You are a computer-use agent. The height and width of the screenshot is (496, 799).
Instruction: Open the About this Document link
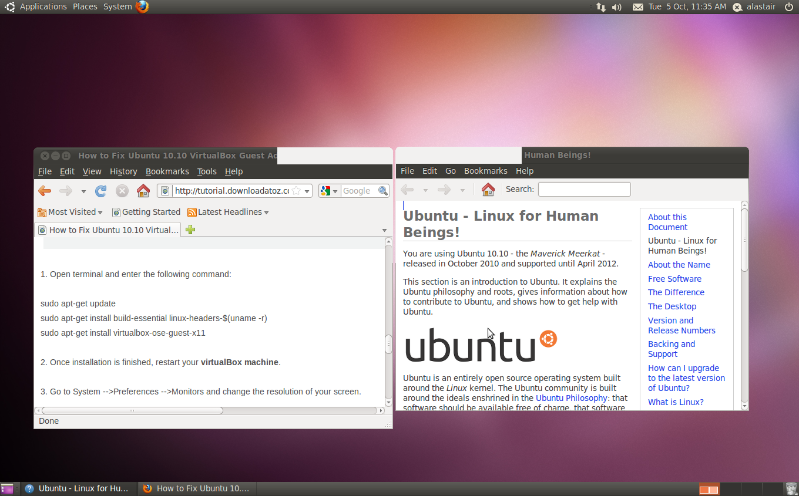click(667, 222)
